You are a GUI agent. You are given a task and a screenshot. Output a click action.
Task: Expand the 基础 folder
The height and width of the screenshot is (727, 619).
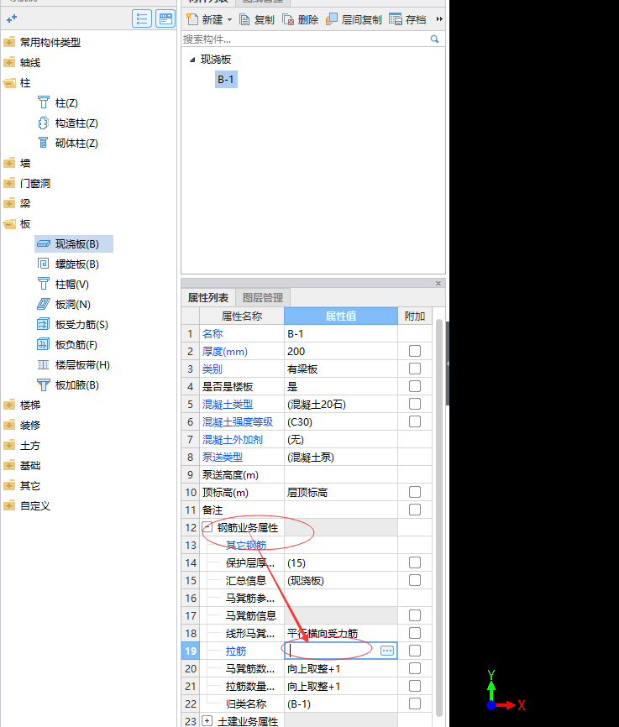point(9,466)
